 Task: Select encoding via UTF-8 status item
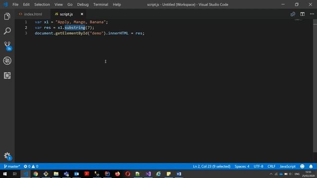pyautogui.click(x=259, y=167)
